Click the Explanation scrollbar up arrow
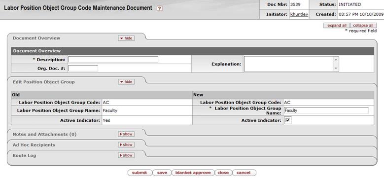 (x=336, y=60)
